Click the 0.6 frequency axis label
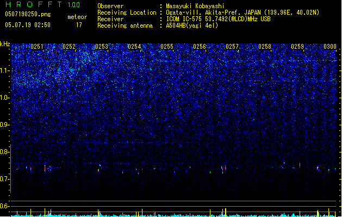The image size is (342, 217). coord(5,206)
